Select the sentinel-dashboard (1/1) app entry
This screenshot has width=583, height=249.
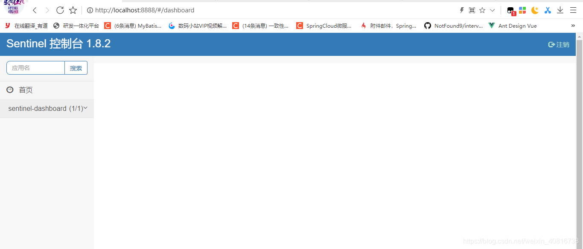(x=47, y=109)
